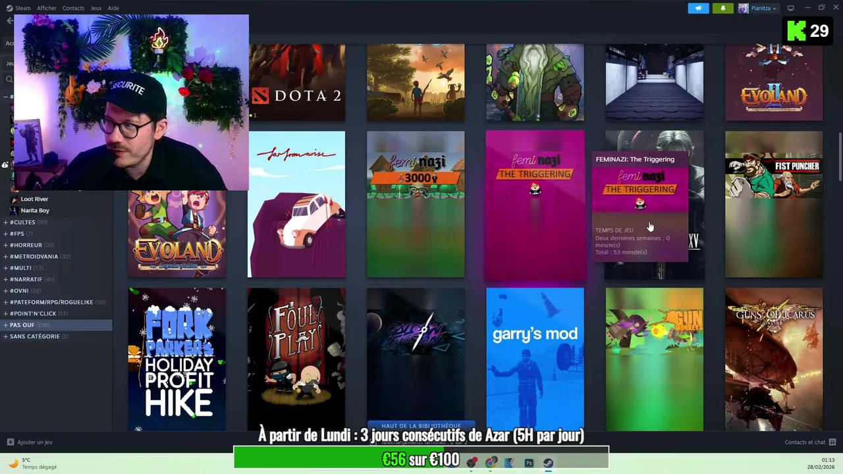Click the Narita Boy game icon

pyautogui.click(x=14, y=211)
